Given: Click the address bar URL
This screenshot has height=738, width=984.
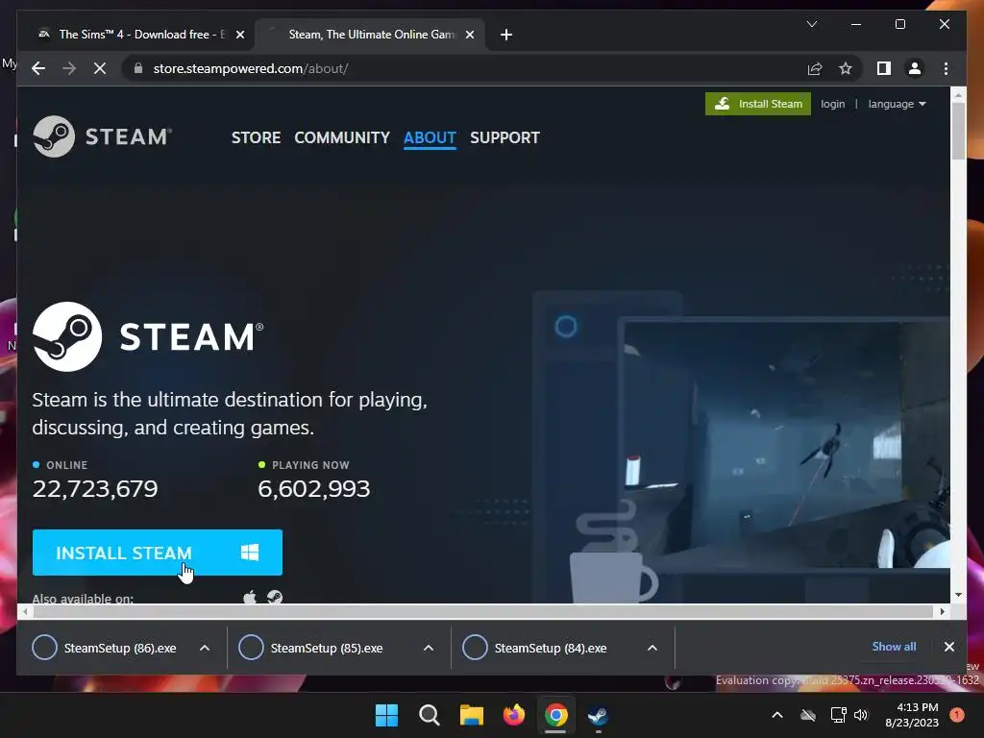Looking at the screenshot, I should (251, 68).
